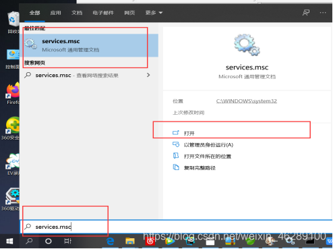This screenshot has height=249, width=333.
Task: Open the Tencent Video taskbar icon
Action: [170, 242]
